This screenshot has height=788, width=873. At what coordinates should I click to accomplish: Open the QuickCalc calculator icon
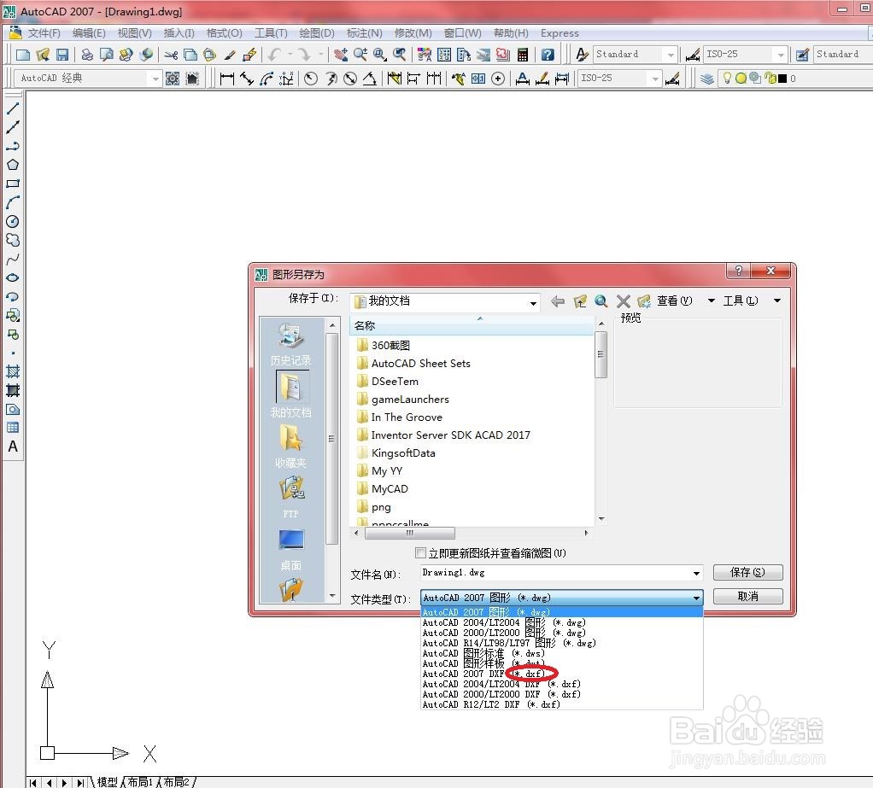coord(523,55)
